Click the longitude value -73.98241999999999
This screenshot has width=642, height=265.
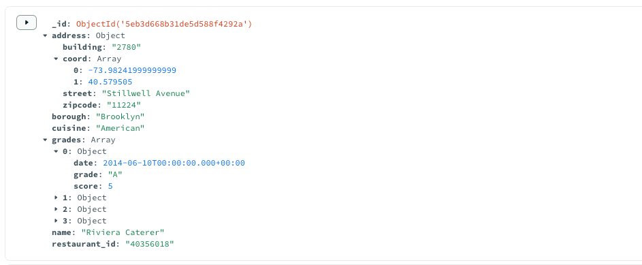tap(132, 70)
